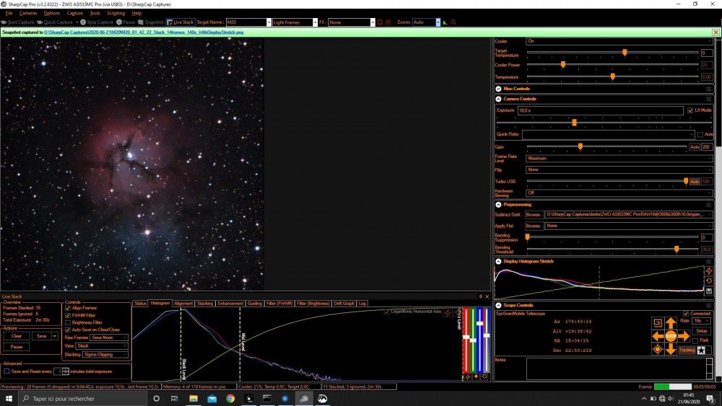Slew telescope left with the left arrow

[x=658, y=336]
